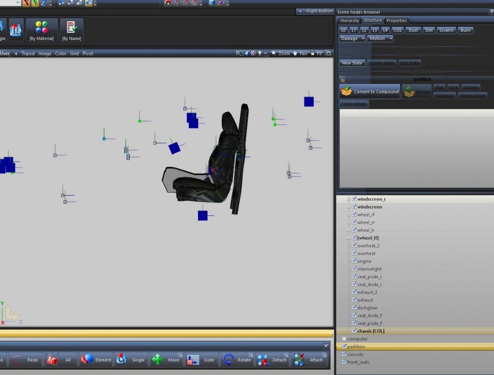Switch to Single selection mode
494x375 pixels.
point(131,360)
